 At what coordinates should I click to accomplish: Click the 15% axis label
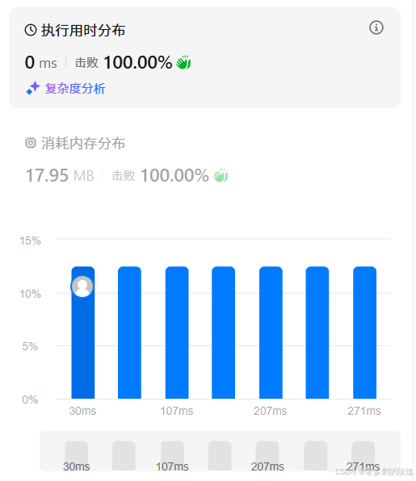click(x=30, y=240)
